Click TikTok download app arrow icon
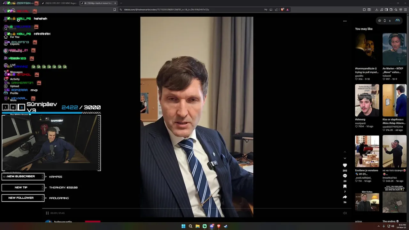 [x=390, y=20]
